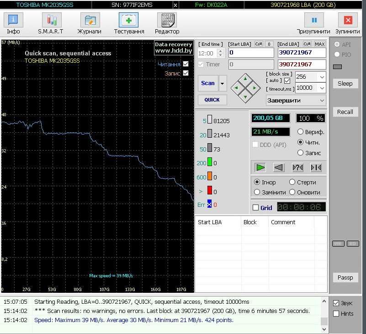366x334 pixels.
Task: Select the Читн. read mode
Action: click(x=300, y=142)
